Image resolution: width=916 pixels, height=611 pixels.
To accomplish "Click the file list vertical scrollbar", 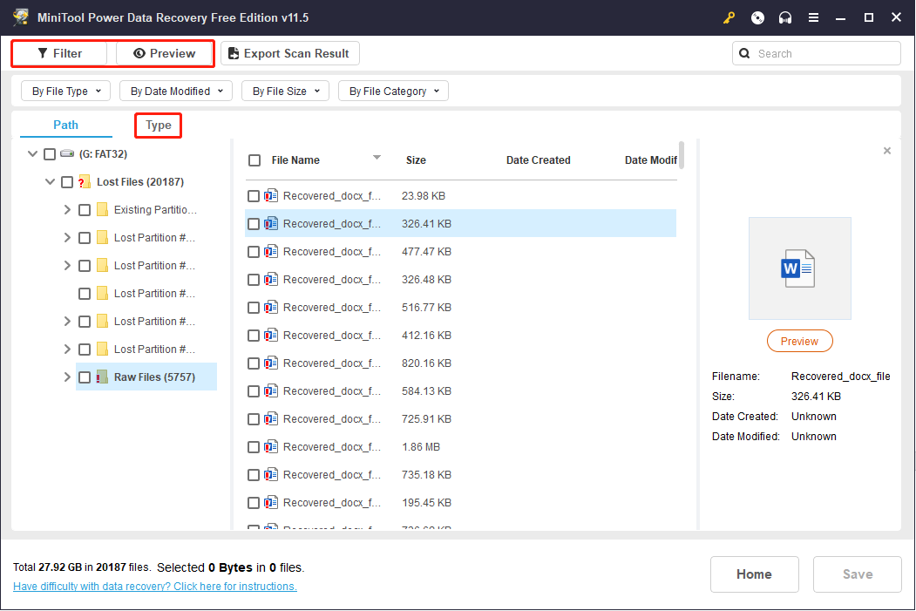I will [x=682, y=155].
